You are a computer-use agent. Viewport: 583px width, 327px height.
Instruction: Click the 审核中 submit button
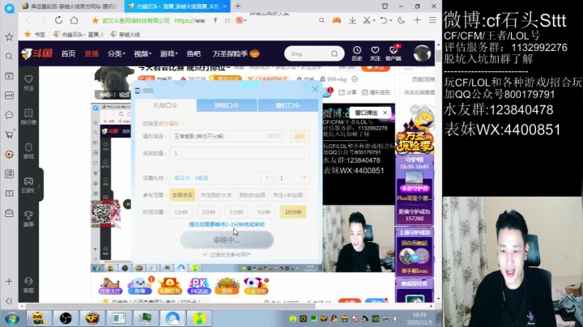227,240
